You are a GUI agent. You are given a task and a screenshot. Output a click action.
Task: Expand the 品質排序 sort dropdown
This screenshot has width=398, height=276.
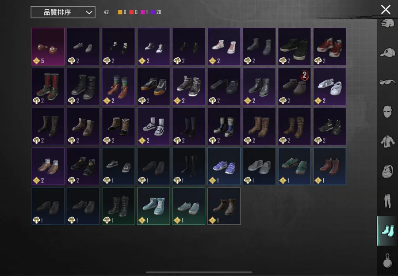coord(63,12)
